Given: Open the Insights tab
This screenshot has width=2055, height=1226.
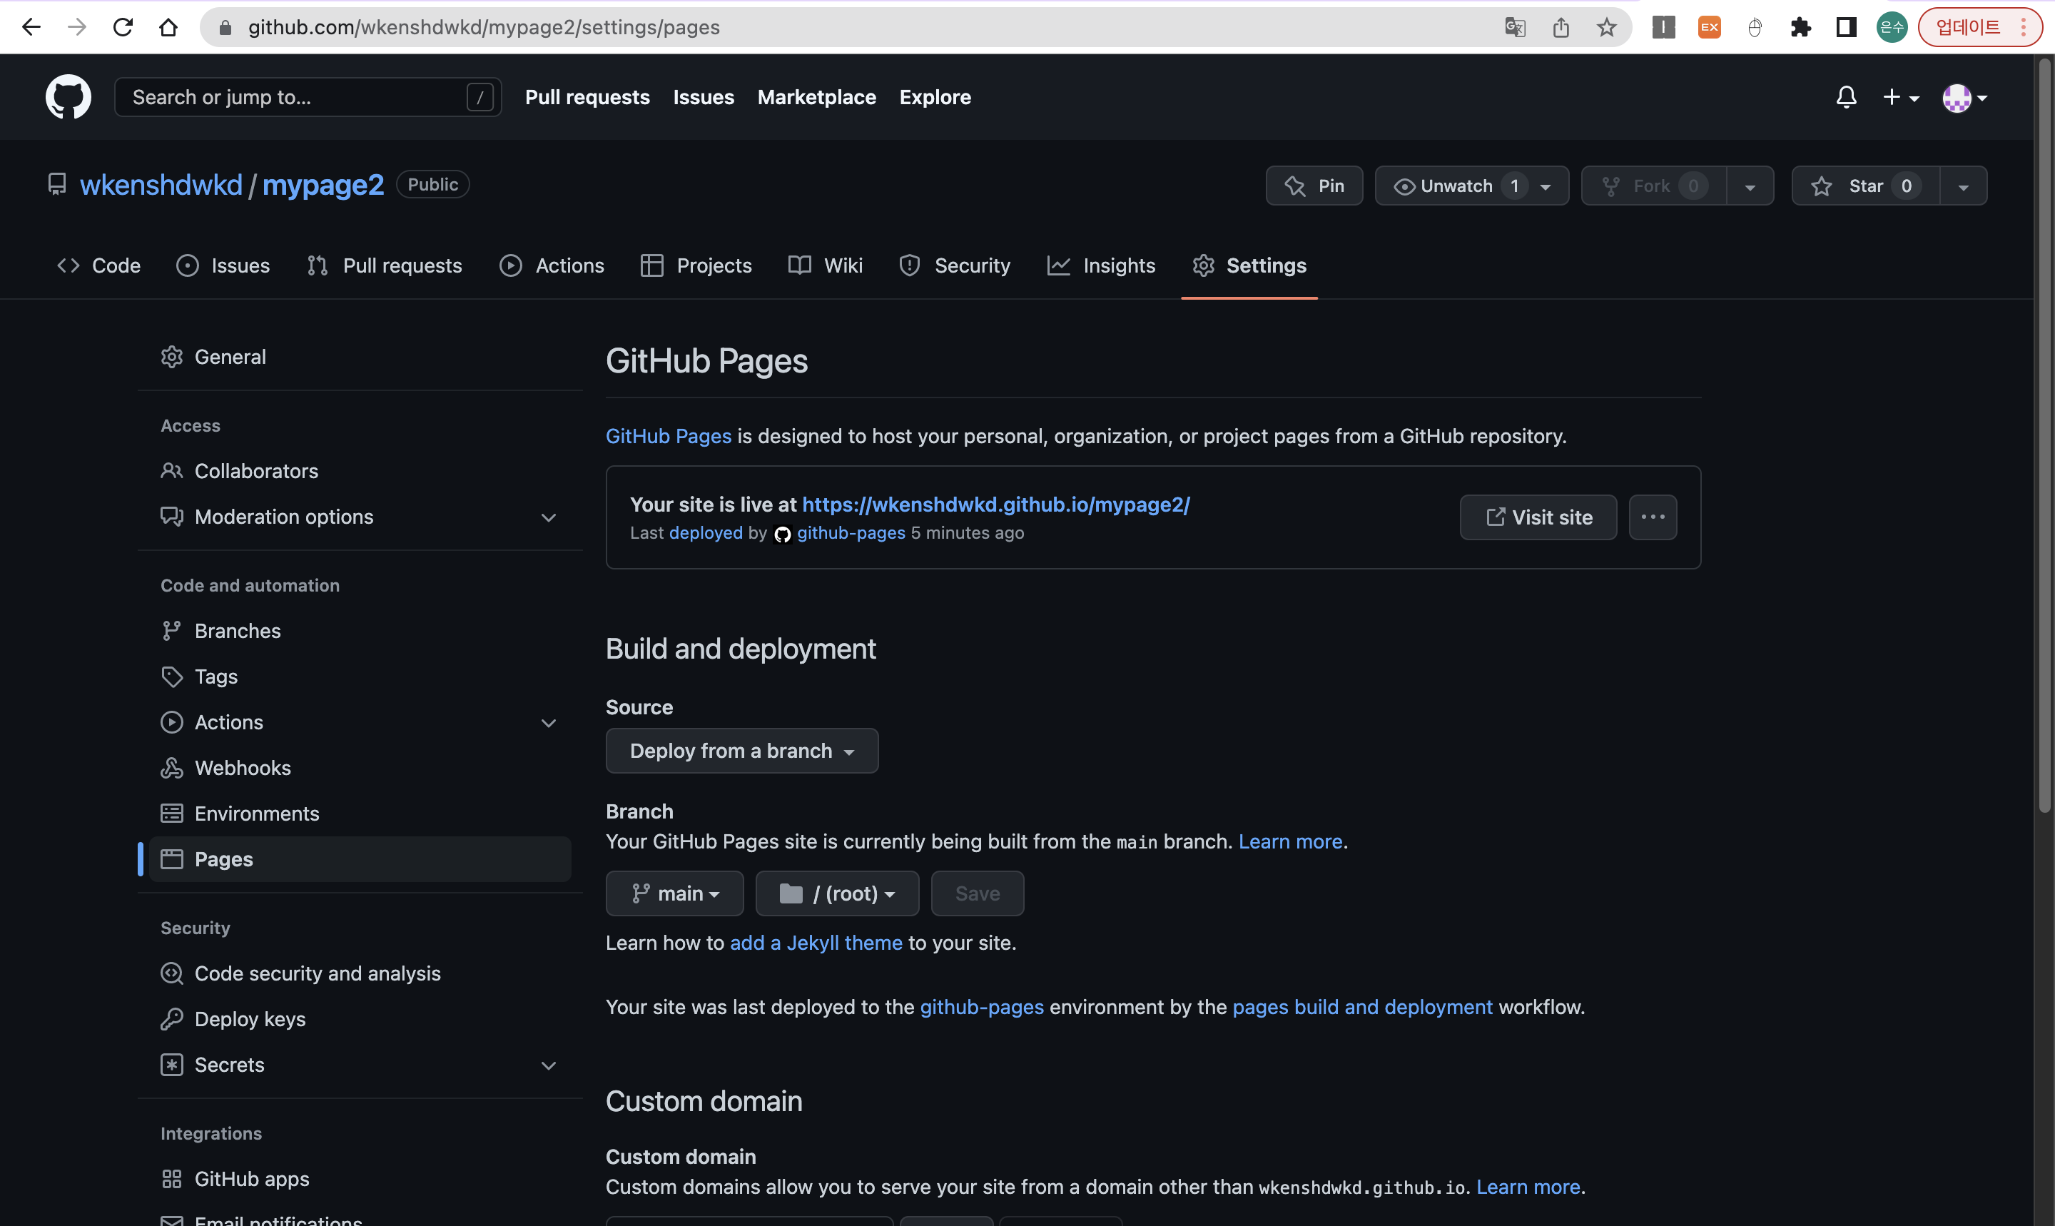Looking at the screenshot, I should click(x=1101, y=265).
